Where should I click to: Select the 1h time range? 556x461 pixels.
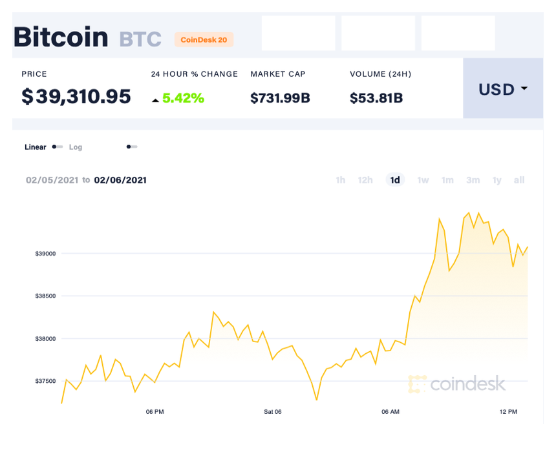[341, 180]
